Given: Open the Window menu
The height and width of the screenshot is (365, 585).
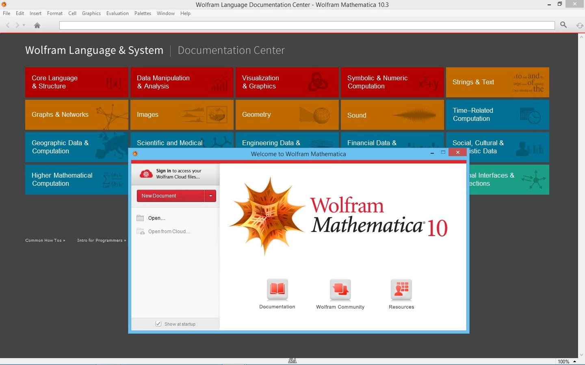Looking at the screenshot, I should pyautogui.click(x=166, y=13).
